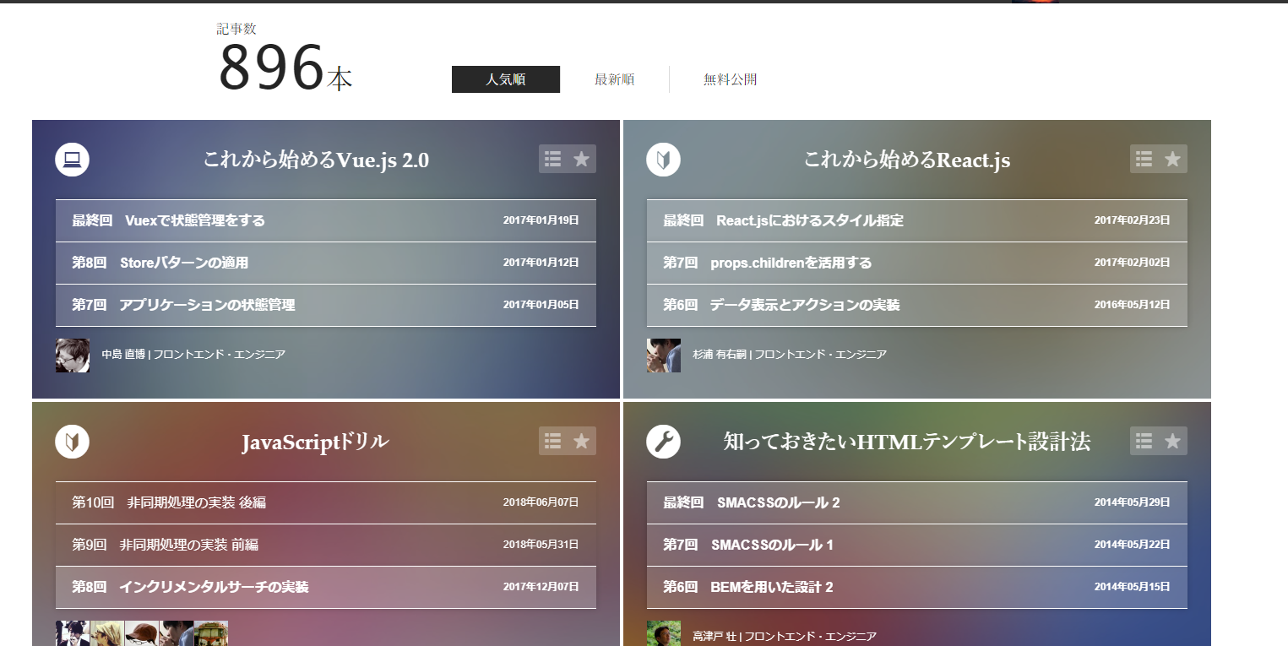Click the 896本 article count
This screenshot has height=646, width=1288.
pos(285,68)
